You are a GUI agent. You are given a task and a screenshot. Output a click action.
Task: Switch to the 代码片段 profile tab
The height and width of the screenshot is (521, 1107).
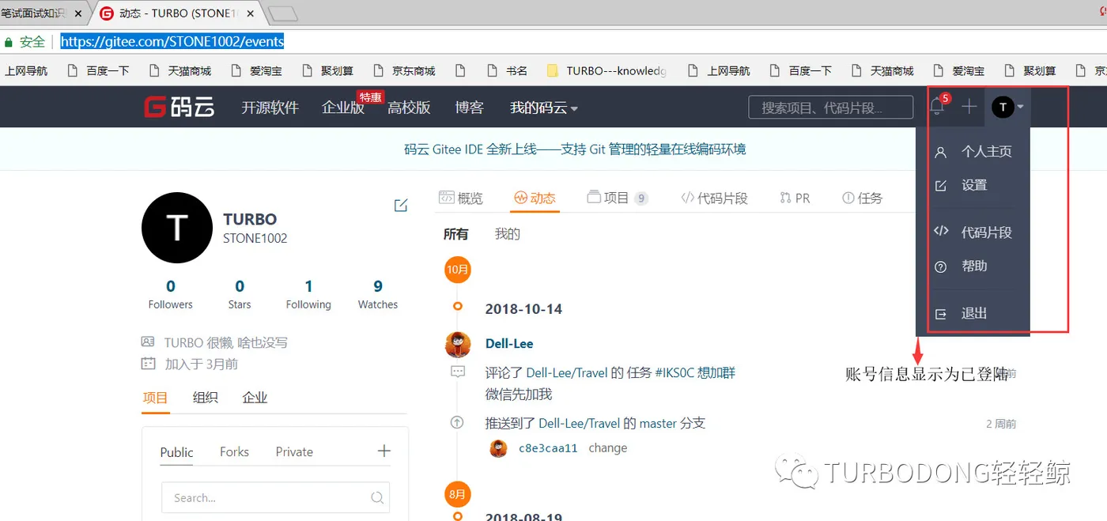pyautogui.click(x=714, y=198)
